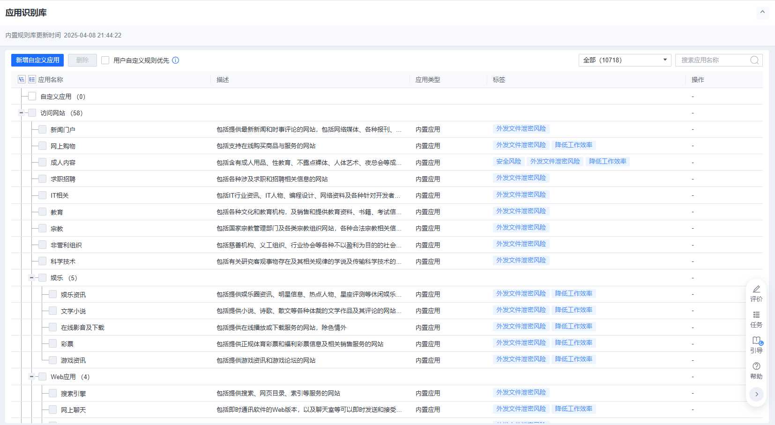Open the 任务 task list icon
The height and width of the screenshot is (425, 775).
point(756,315)
